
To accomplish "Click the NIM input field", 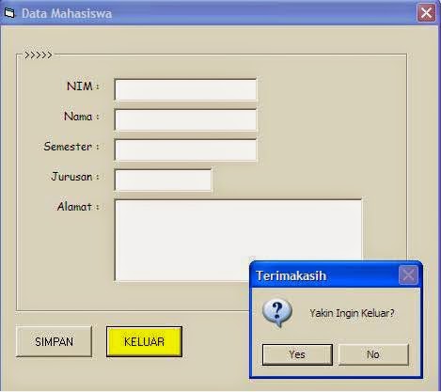I will coord(185,90).
